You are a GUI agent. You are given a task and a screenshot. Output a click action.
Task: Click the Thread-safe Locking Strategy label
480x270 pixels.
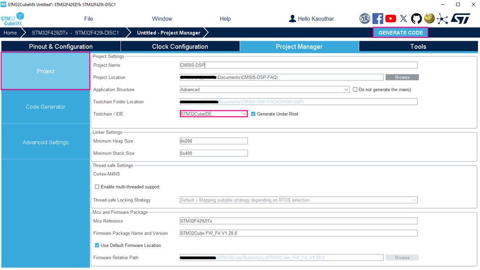tap(122, 200)
